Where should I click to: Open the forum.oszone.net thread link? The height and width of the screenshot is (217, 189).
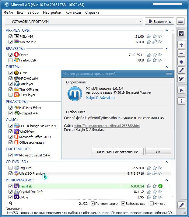point(107,126)
